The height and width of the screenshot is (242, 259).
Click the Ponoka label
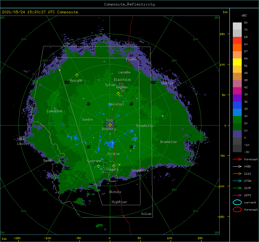coord(131,59)
